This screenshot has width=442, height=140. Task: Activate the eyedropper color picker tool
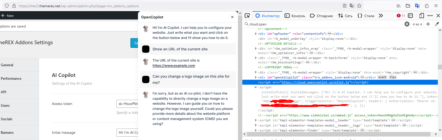click(x=437, y=24)
